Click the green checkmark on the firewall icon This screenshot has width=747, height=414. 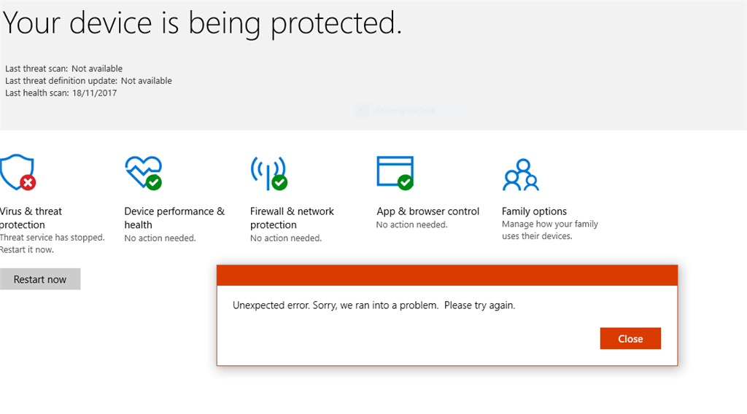(279, 182)
